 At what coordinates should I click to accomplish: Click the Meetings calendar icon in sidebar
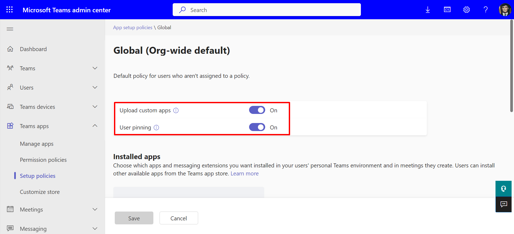point(10,209)
